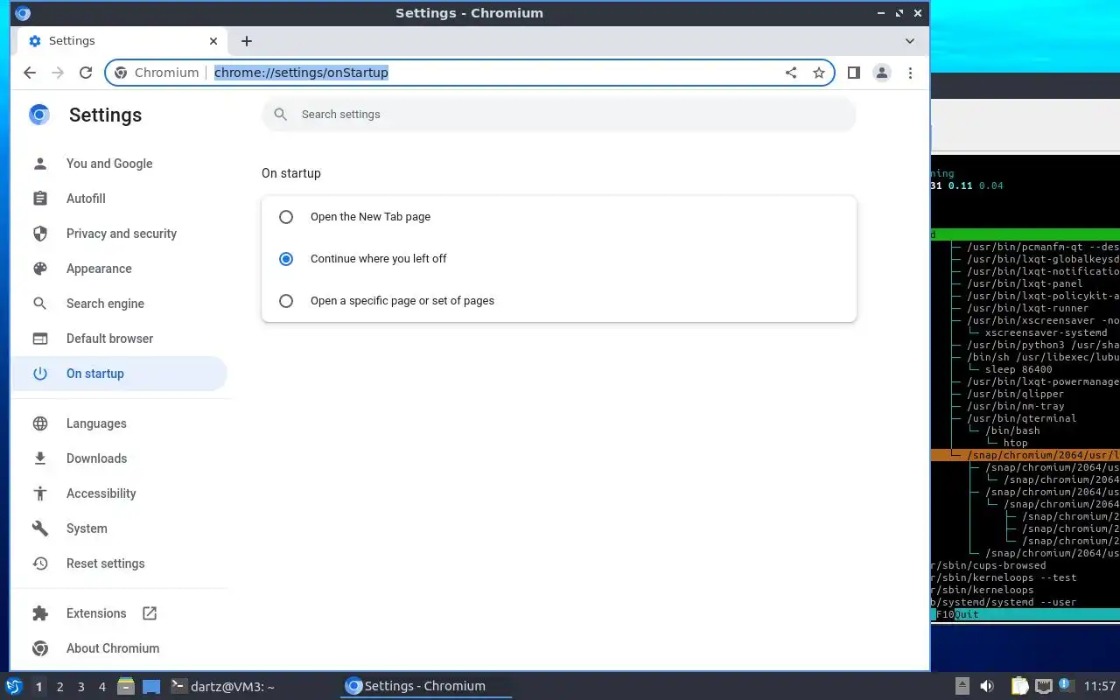
Task: Click the 11:57 panel clock
Action: (1100, 686)
